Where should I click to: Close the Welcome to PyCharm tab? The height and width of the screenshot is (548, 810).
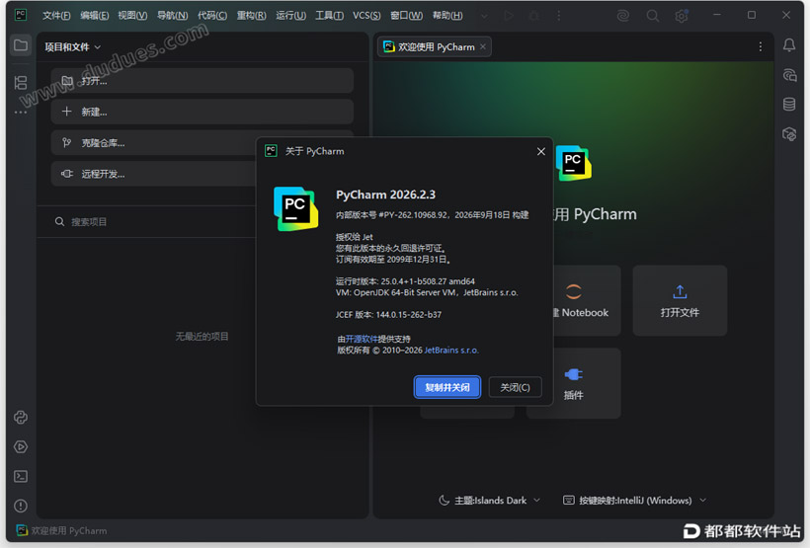(x=482, y=47)
